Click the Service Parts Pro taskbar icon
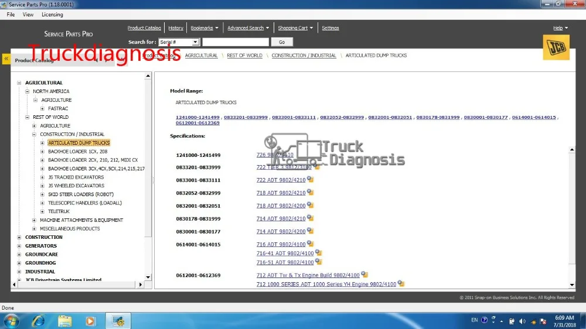 (118, 321)
